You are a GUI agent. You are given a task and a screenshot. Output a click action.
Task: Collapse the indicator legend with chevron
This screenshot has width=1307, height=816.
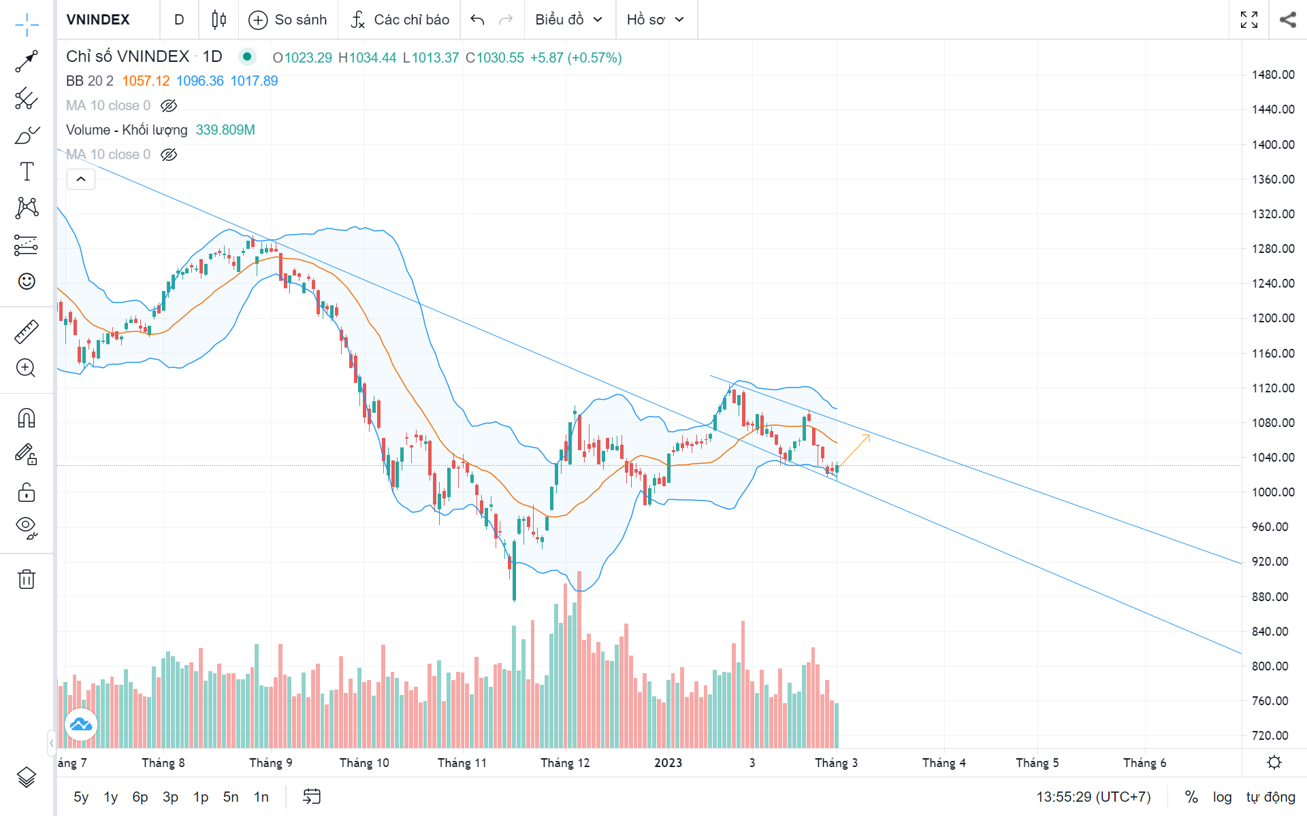[81, 179]
